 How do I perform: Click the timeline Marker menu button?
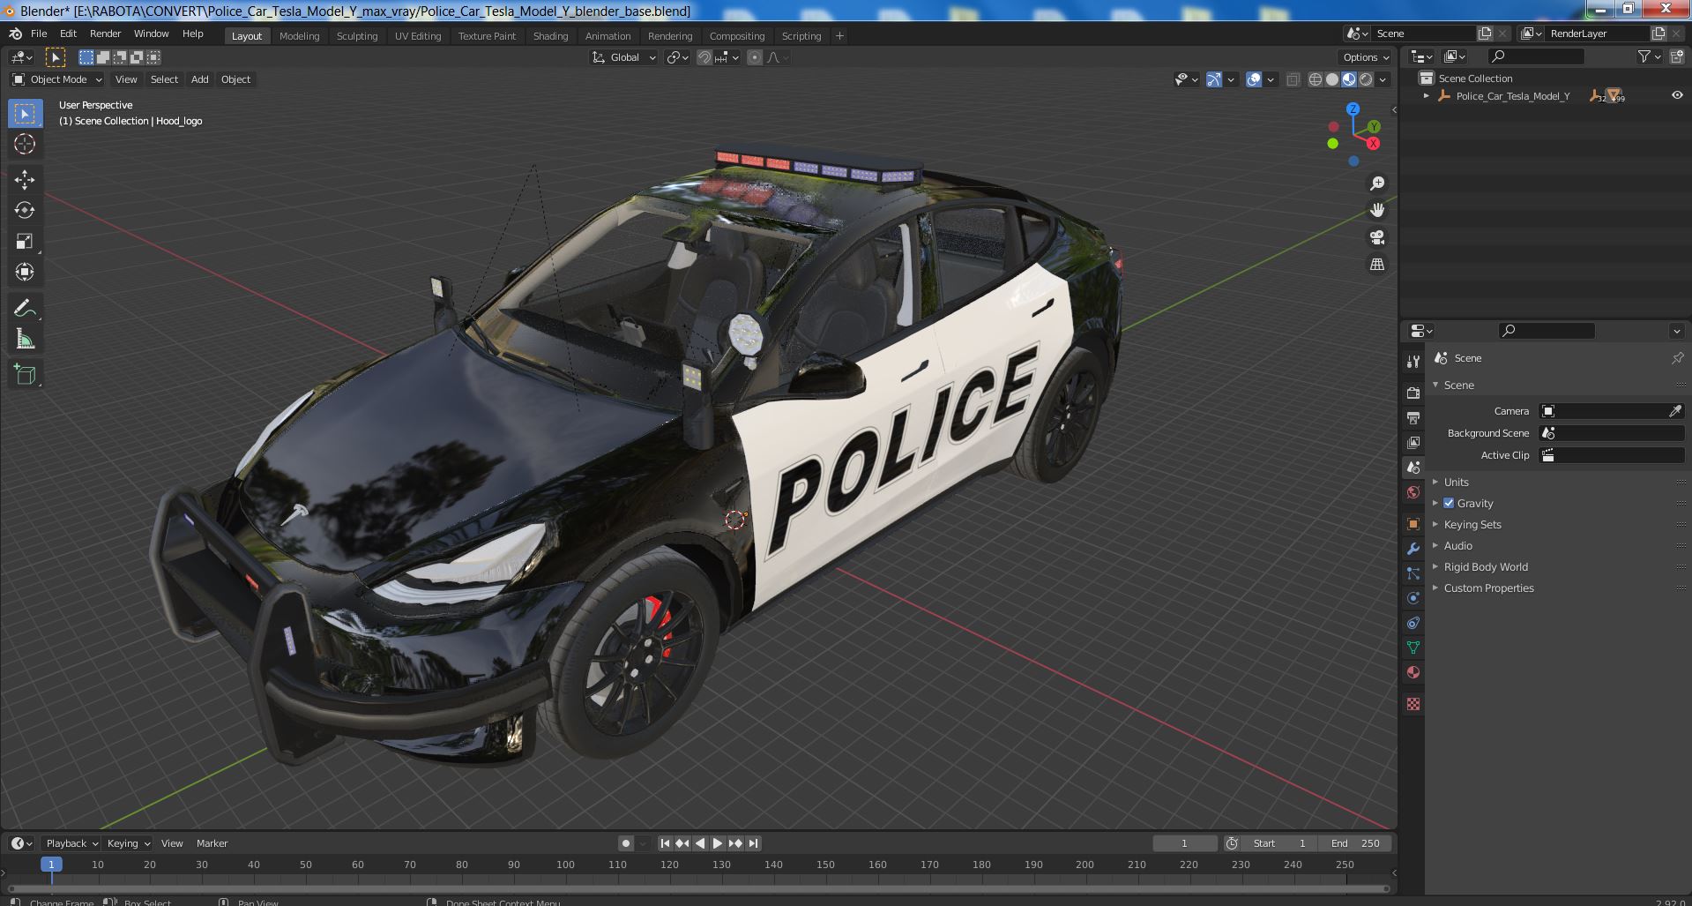click(212, 843)
